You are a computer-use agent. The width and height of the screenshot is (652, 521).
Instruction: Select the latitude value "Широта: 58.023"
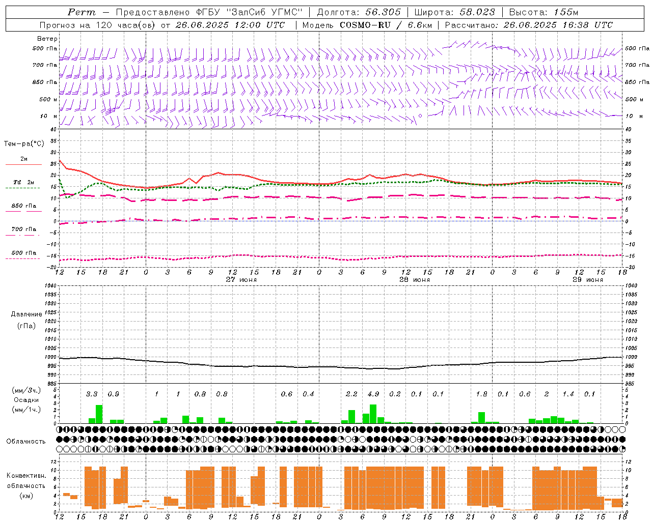coord(454,12)
